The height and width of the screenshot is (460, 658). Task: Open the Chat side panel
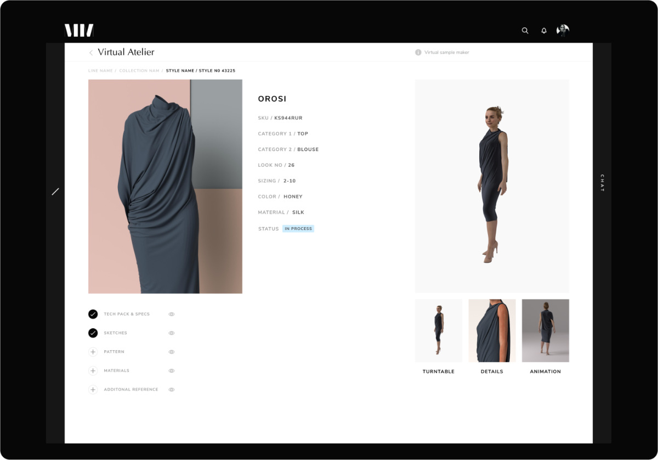602,183
